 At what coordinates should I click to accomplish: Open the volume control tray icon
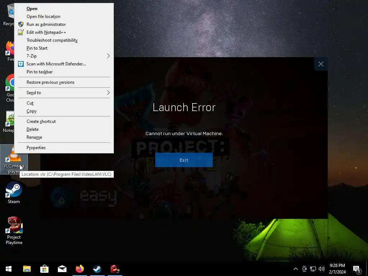(322, 269)
